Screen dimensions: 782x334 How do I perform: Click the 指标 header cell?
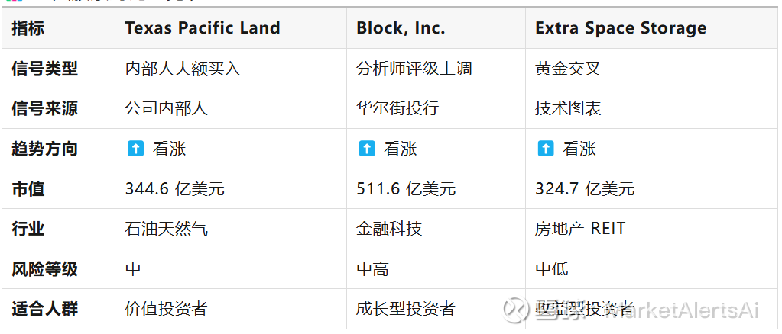coord(28,28)
